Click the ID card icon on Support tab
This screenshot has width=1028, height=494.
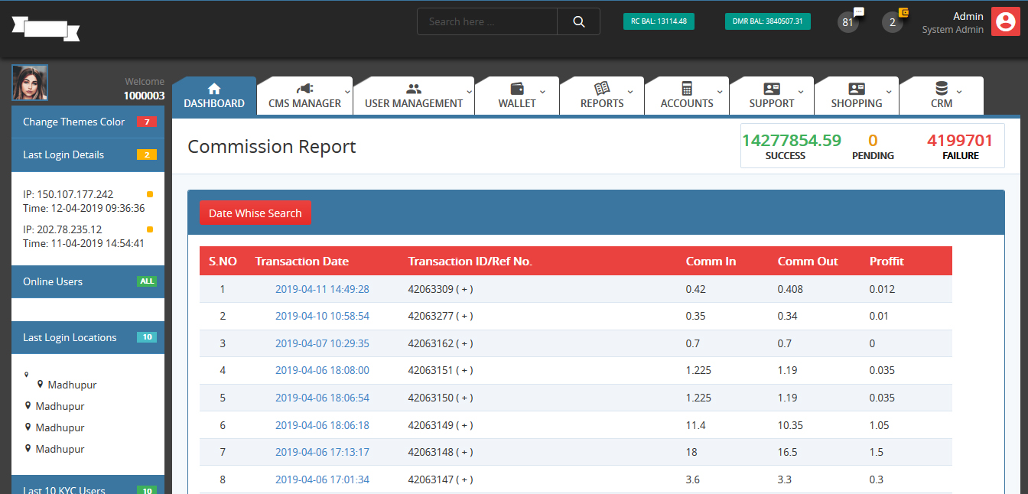pyautogui.click(x=772, y=88)
